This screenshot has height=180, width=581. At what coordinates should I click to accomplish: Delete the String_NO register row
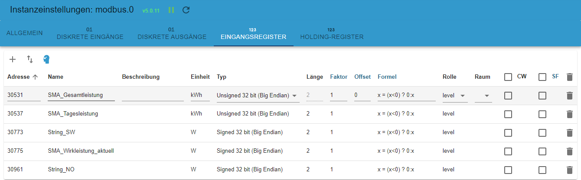click(570, 170)
